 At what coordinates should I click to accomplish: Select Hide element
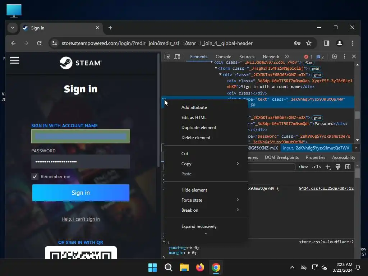206,190
